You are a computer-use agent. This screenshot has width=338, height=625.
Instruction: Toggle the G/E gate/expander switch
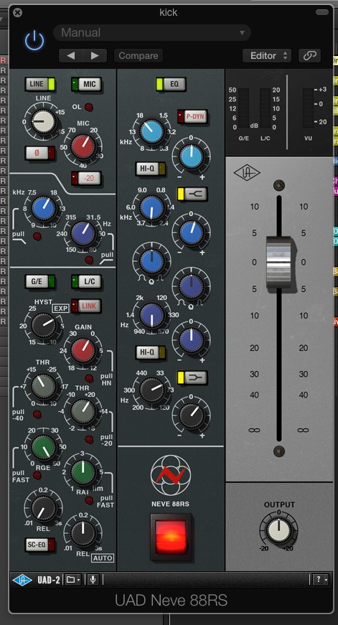[x=40, y=281]
